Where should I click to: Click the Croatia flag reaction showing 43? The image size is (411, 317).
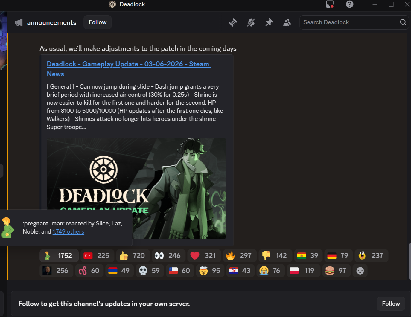240,271
